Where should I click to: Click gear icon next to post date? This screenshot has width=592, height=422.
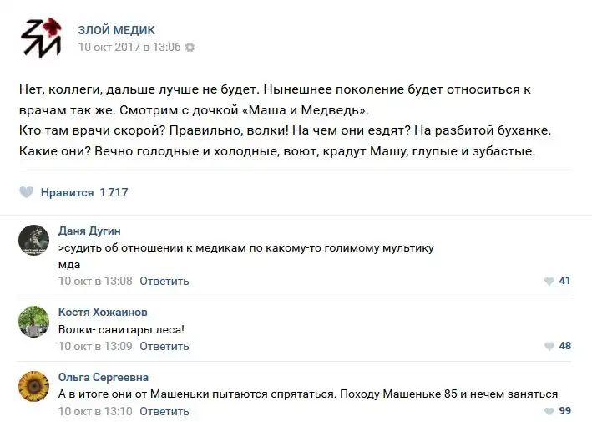pyautogui.click(x=190, y=48)
